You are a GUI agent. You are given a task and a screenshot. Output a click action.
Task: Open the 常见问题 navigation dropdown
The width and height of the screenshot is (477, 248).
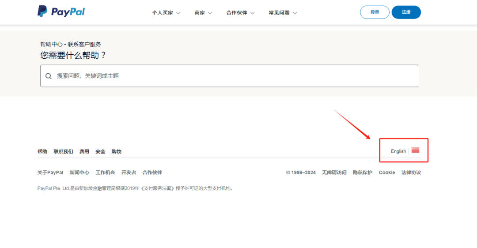coord(283,13)
